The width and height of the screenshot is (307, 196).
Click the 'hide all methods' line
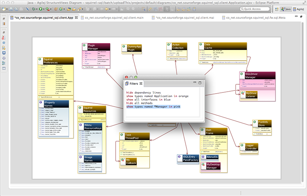139,103
